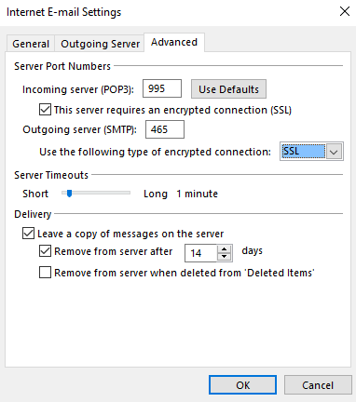The image size is (356, 402).
Task: Select the Advanced tab
Action: 174,42
